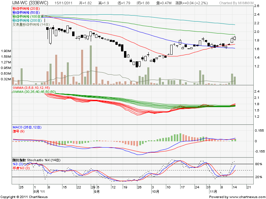This screenshot has height=199, width=266.
Task: Click the 15/11/2011 date in header
Action: click(x=65, y=3)
